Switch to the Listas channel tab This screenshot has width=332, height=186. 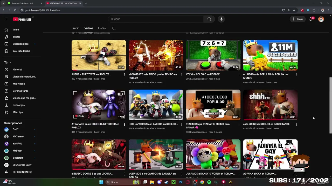pos(102,28)
